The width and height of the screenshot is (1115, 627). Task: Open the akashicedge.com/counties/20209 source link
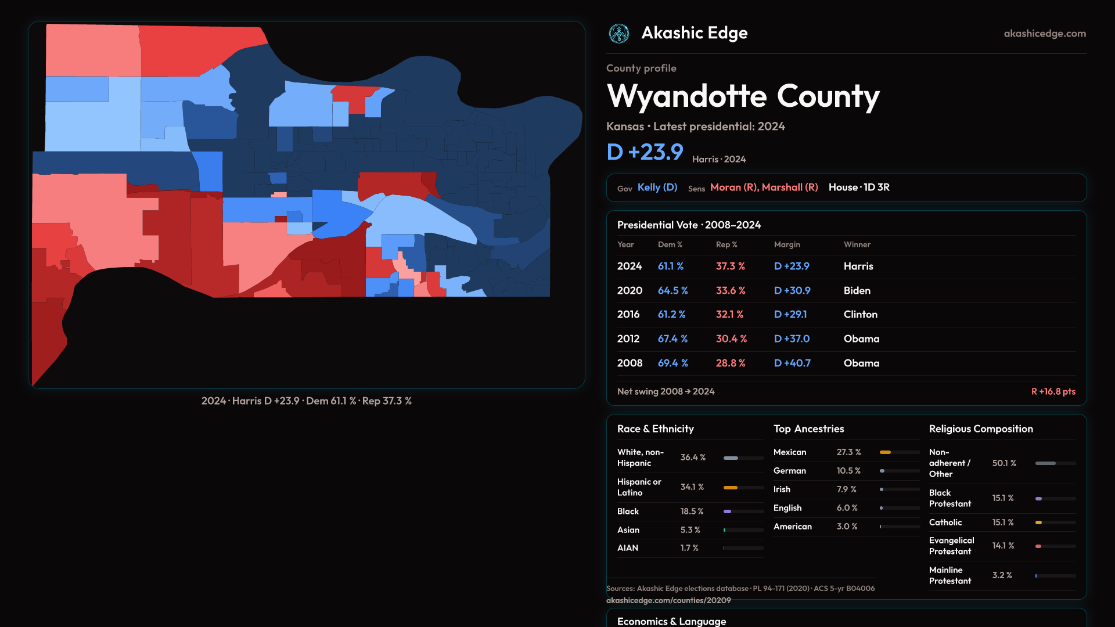click(x=668, y=600)
